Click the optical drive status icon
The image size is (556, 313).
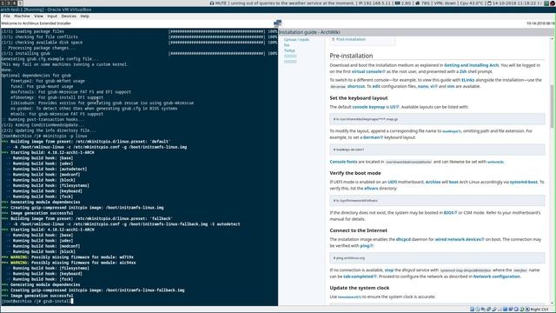[x=478, y=310]
